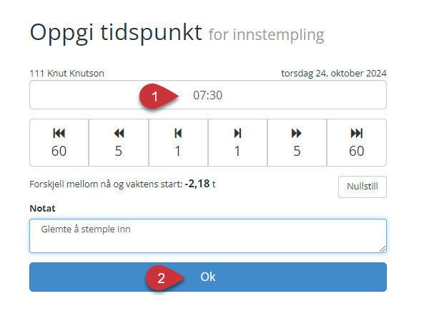Click the Notat textarea resize handle
The image size is (424, 326).
tap(383, 249)
